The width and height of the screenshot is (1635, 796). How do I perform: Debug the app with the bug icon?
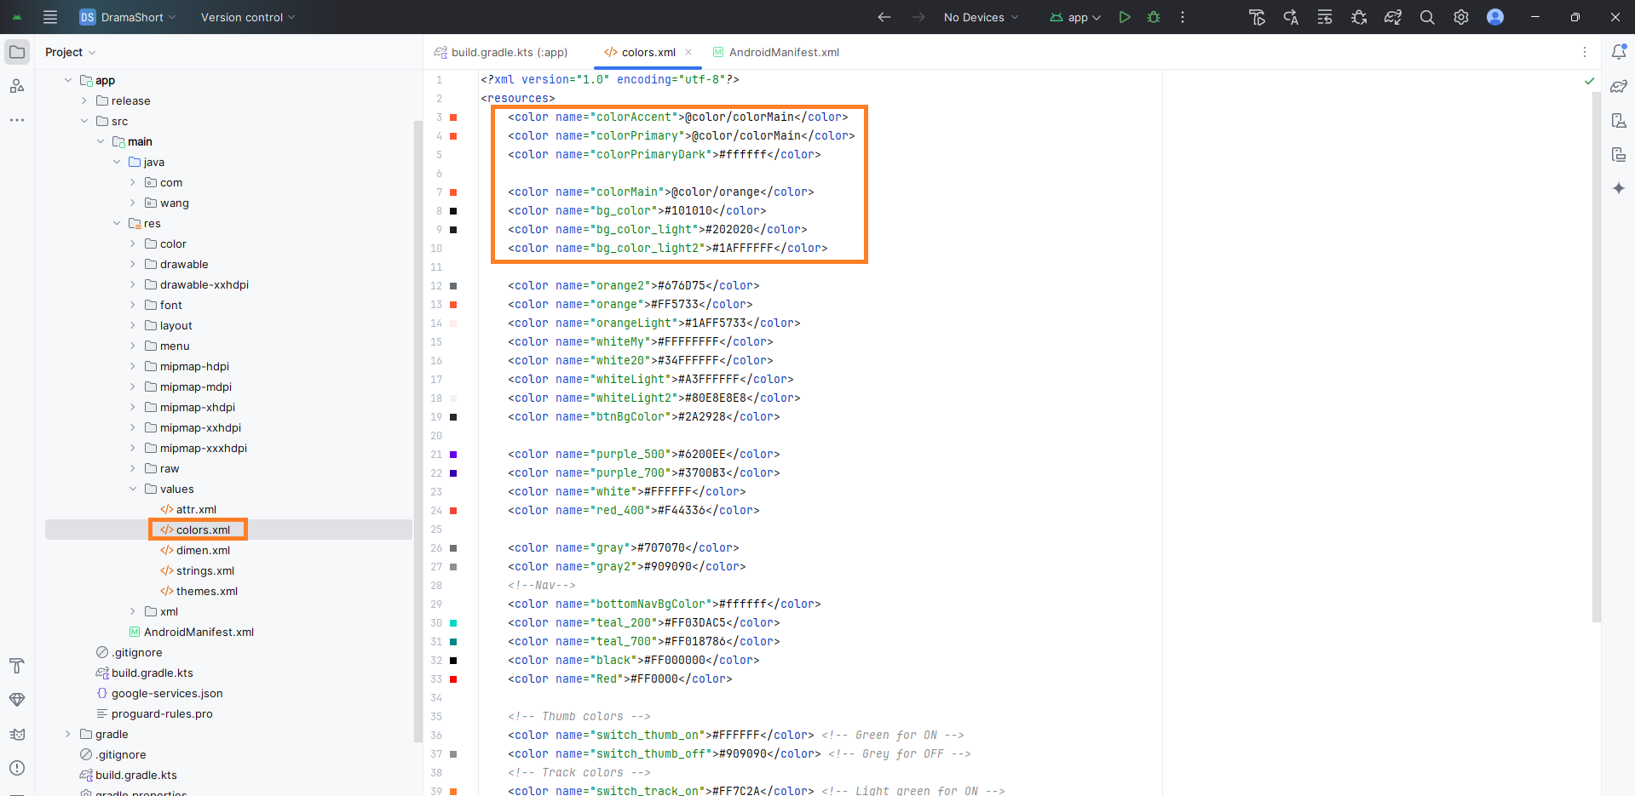click(1154, 17)
